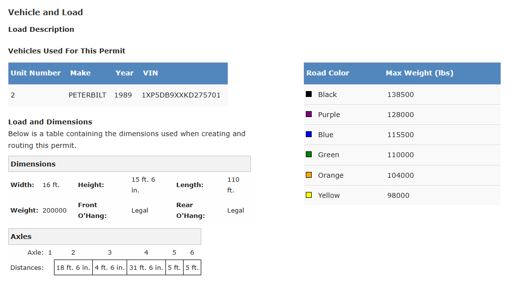Pick the Blue road color swatch
The image size is (510, 286).
point(309,135)
